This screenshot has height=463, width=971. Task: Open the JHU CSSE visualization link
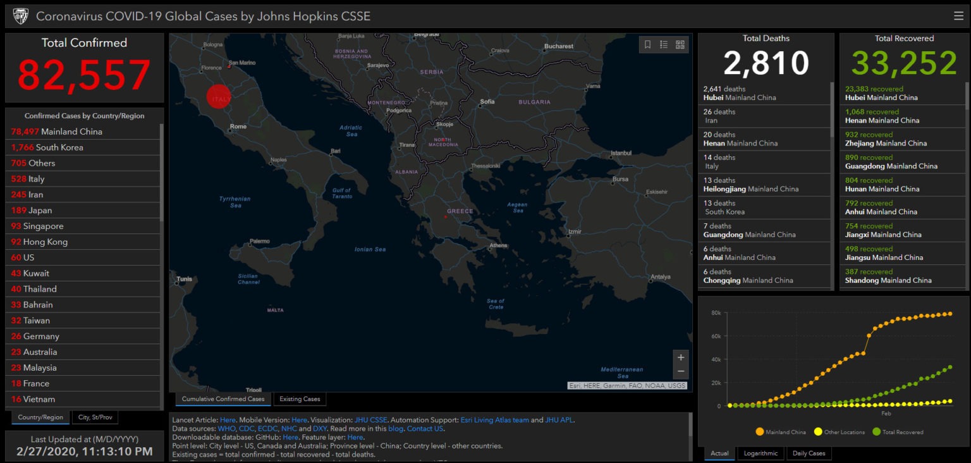click(x=370, y=420)
